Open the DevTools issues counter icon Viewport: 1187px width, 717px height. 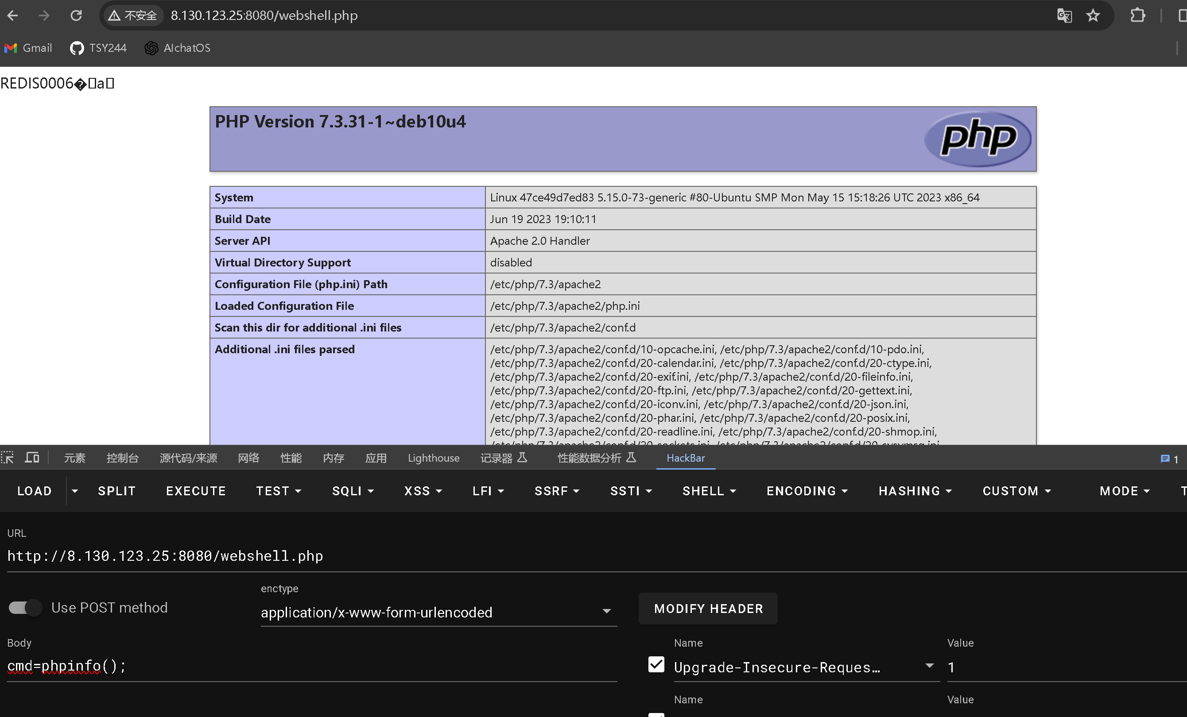(x=1169, y=459)
